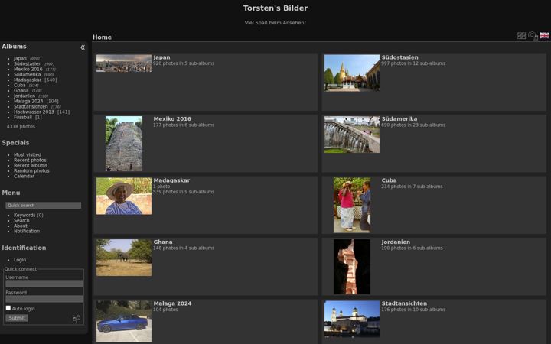Screen dimensions: 551x344
Task: Enable the Auto login checkbox
Action: coord(8,308)
